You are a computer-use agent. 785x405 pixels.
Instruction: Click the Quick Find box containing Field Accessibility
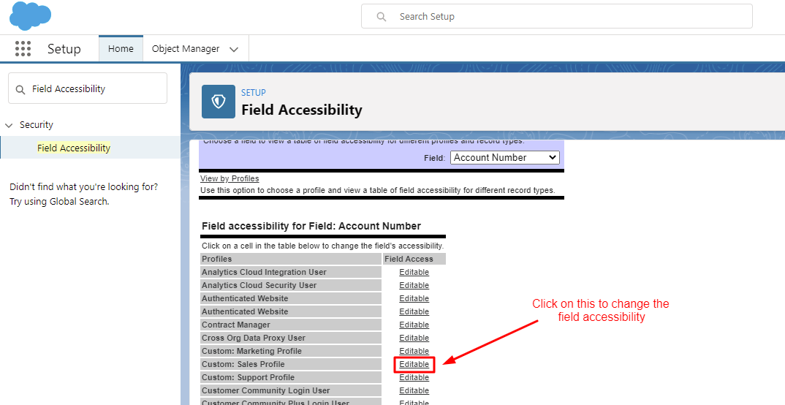pyautogui.click(x=88, y=88)
